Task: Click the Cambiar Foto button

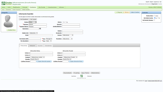Action: click(x=11, y=30)
